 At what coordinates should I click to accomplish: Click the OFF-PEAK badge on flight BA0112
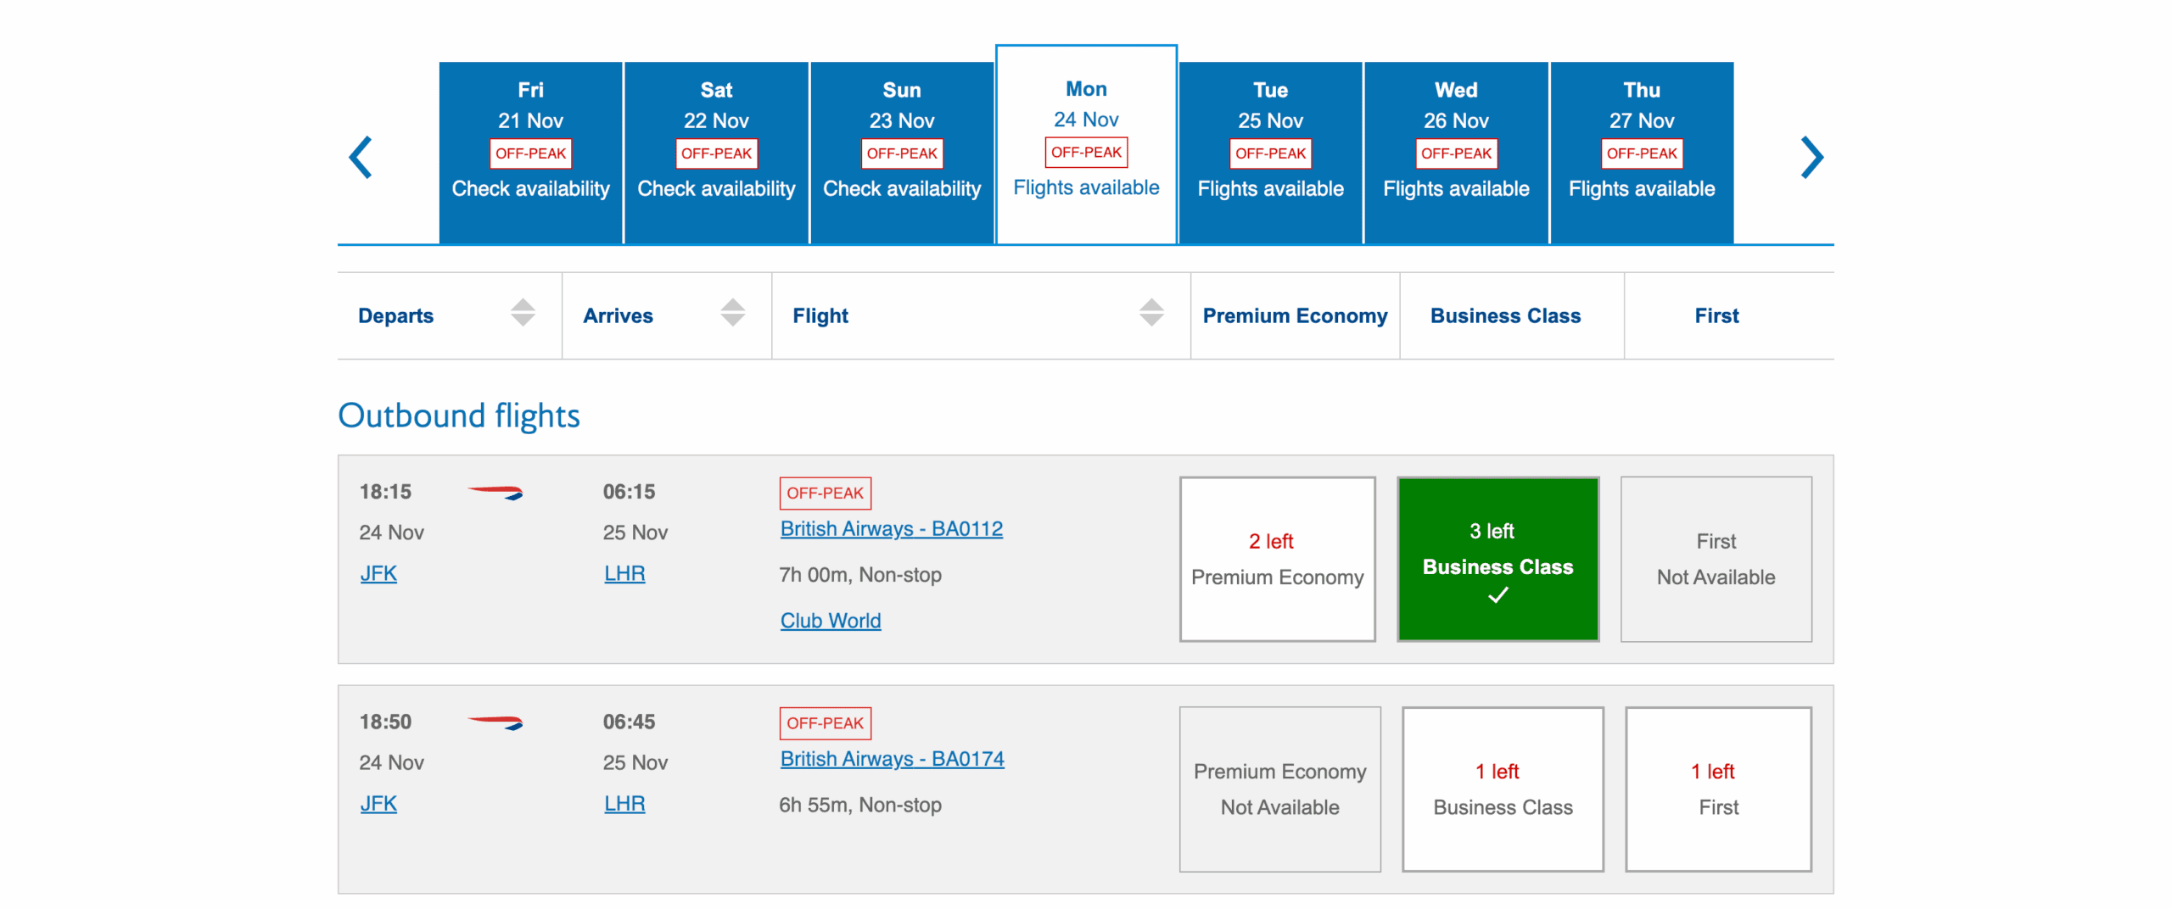825,493
